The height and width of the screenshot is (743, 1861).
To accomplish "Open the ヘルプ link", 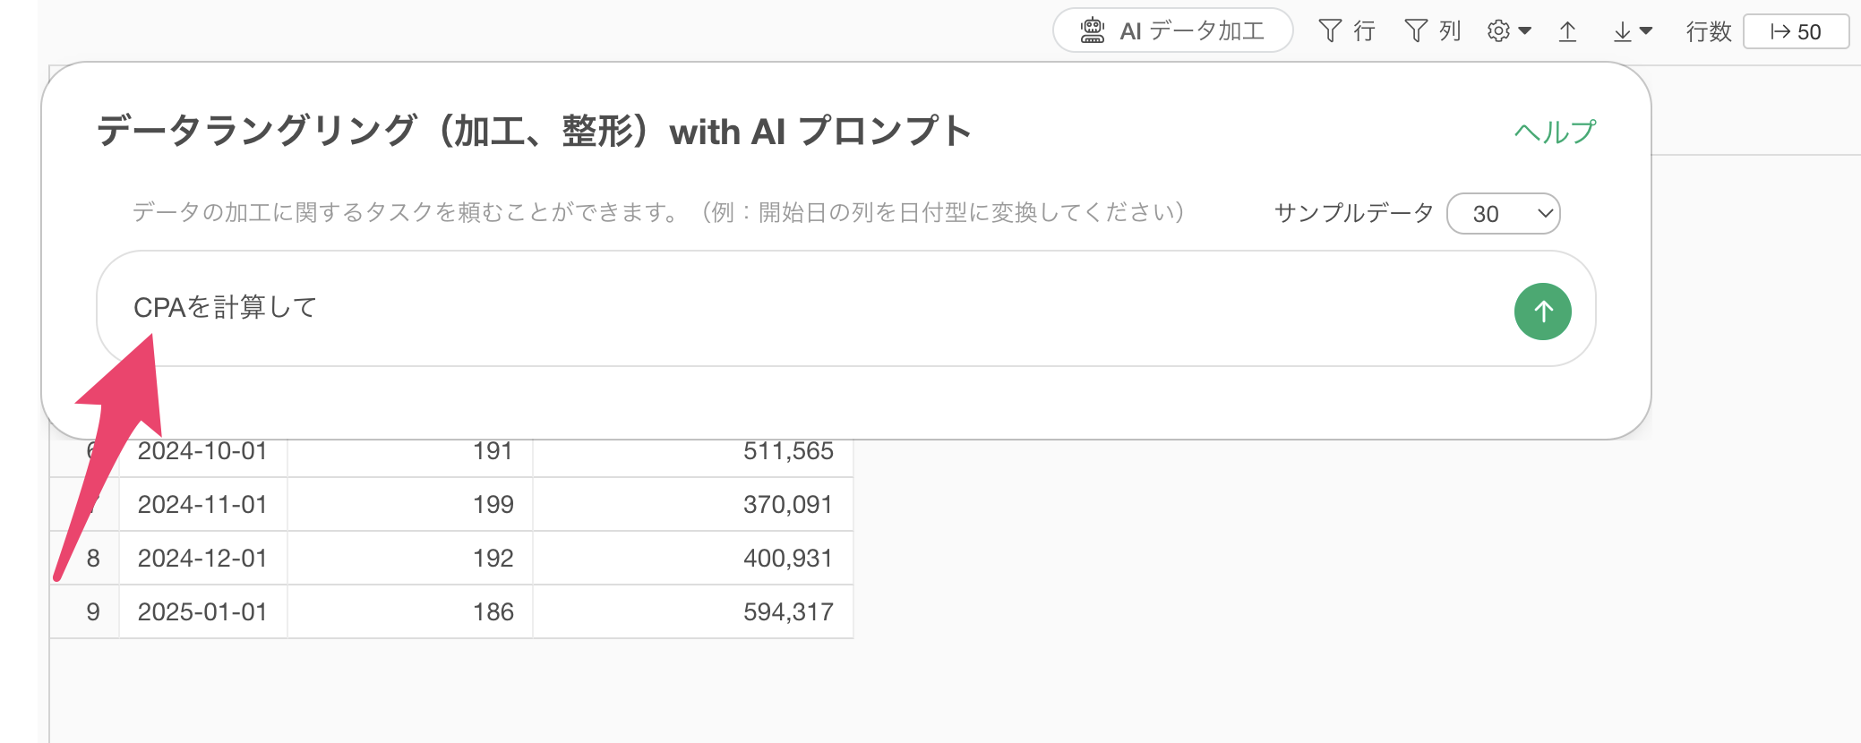I will pyautogui.click(x=1555, y=132).
